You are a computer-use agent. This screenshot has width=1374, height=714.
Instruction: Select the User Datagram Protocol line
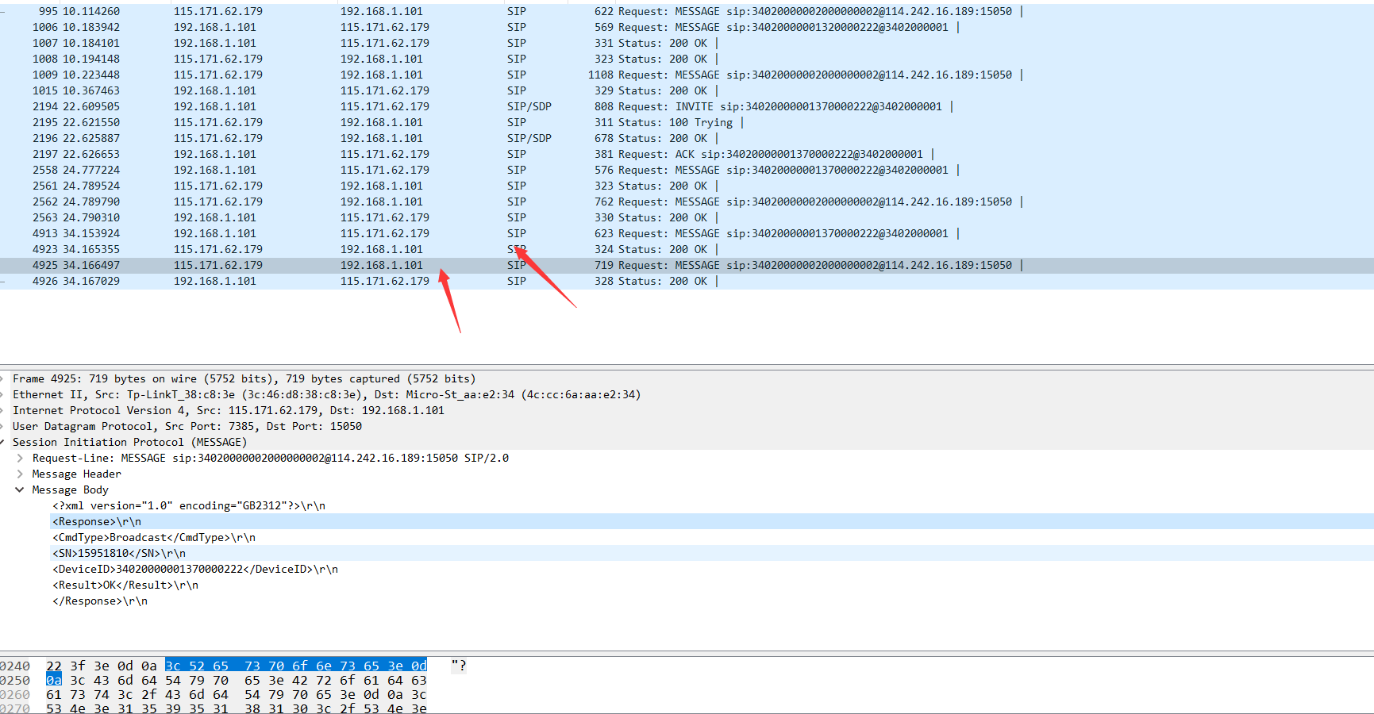187,427
